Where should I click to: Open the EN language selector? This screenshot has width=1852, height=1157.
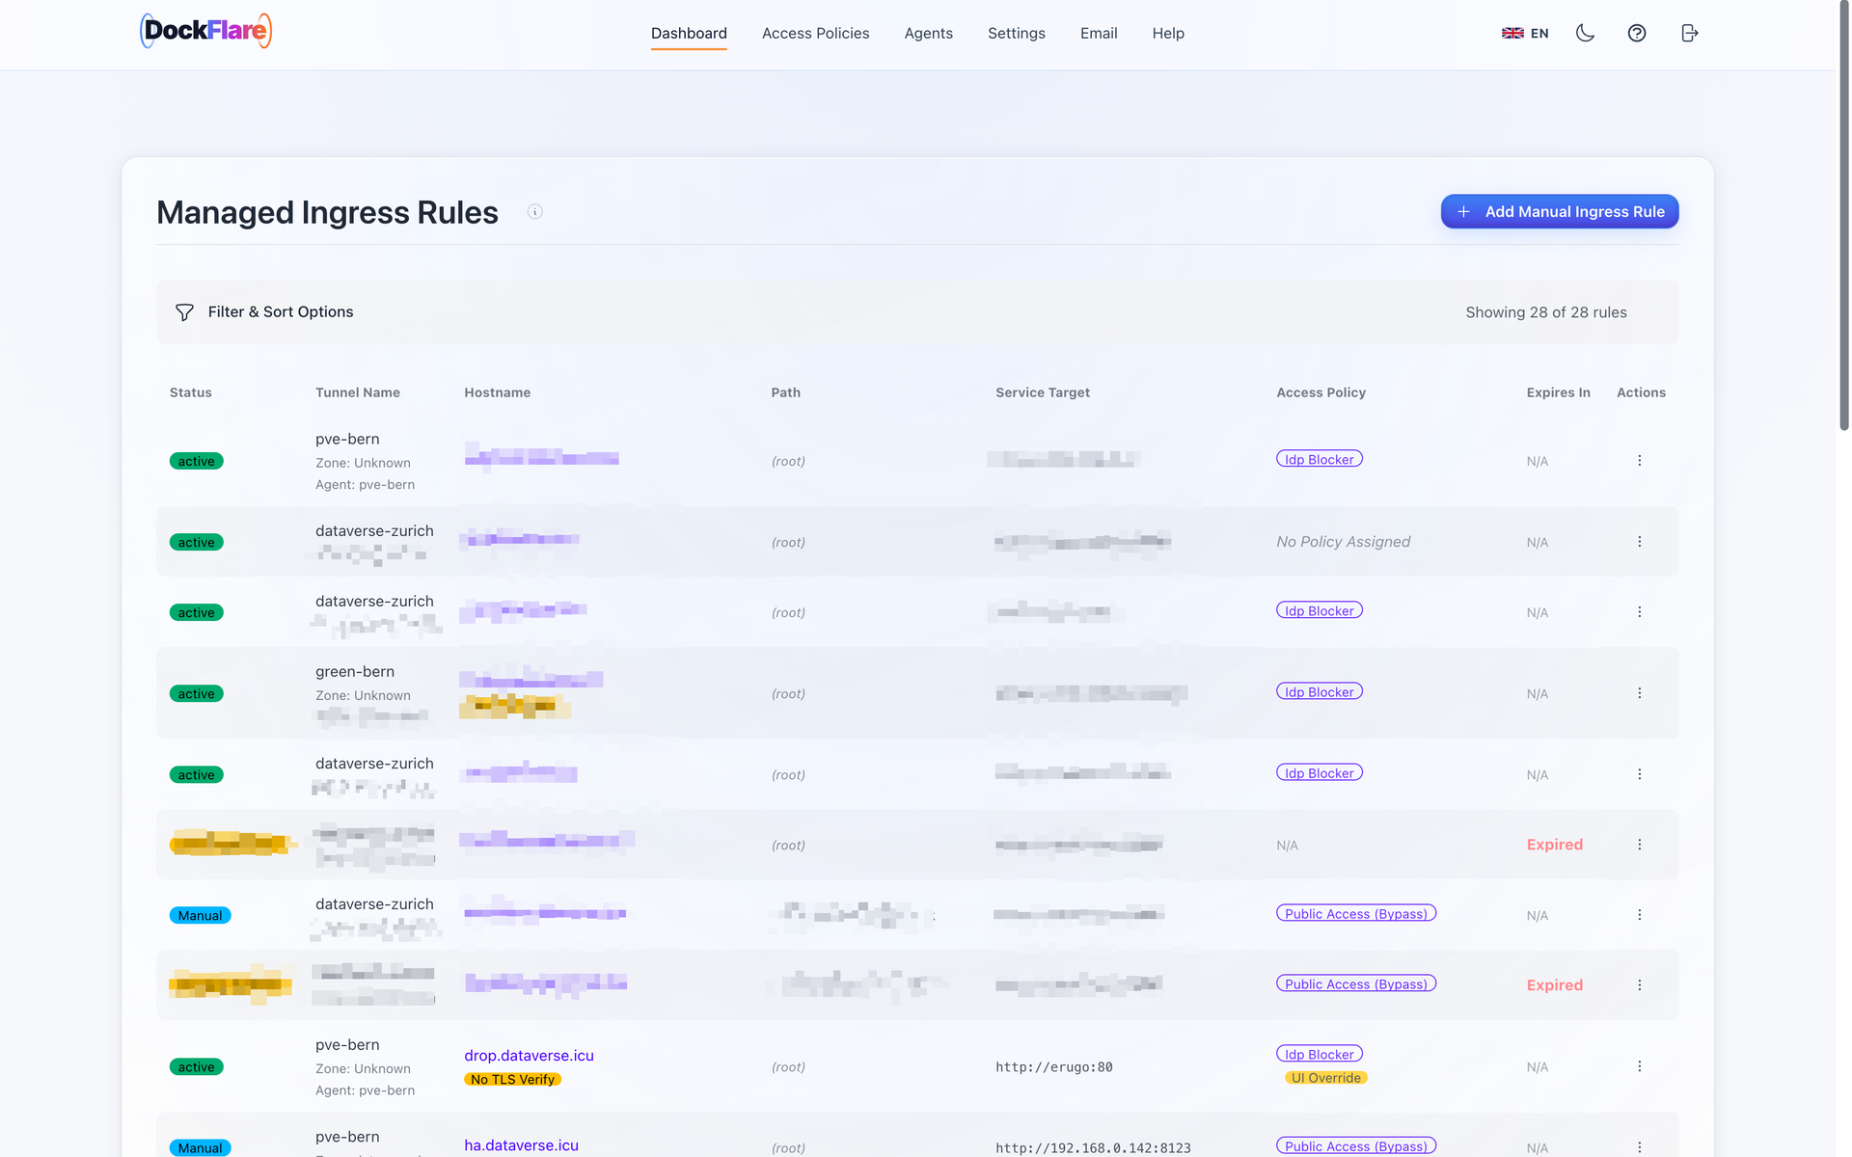point(1525,33)
